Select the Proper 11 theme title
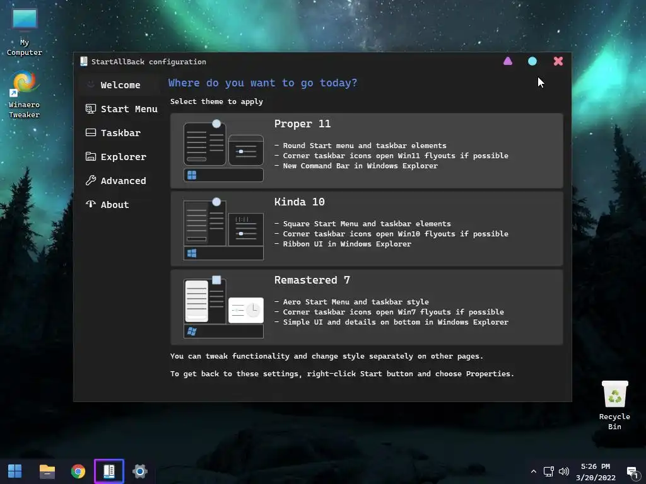Screen dimensions: 646x484 tap(302, 124)
